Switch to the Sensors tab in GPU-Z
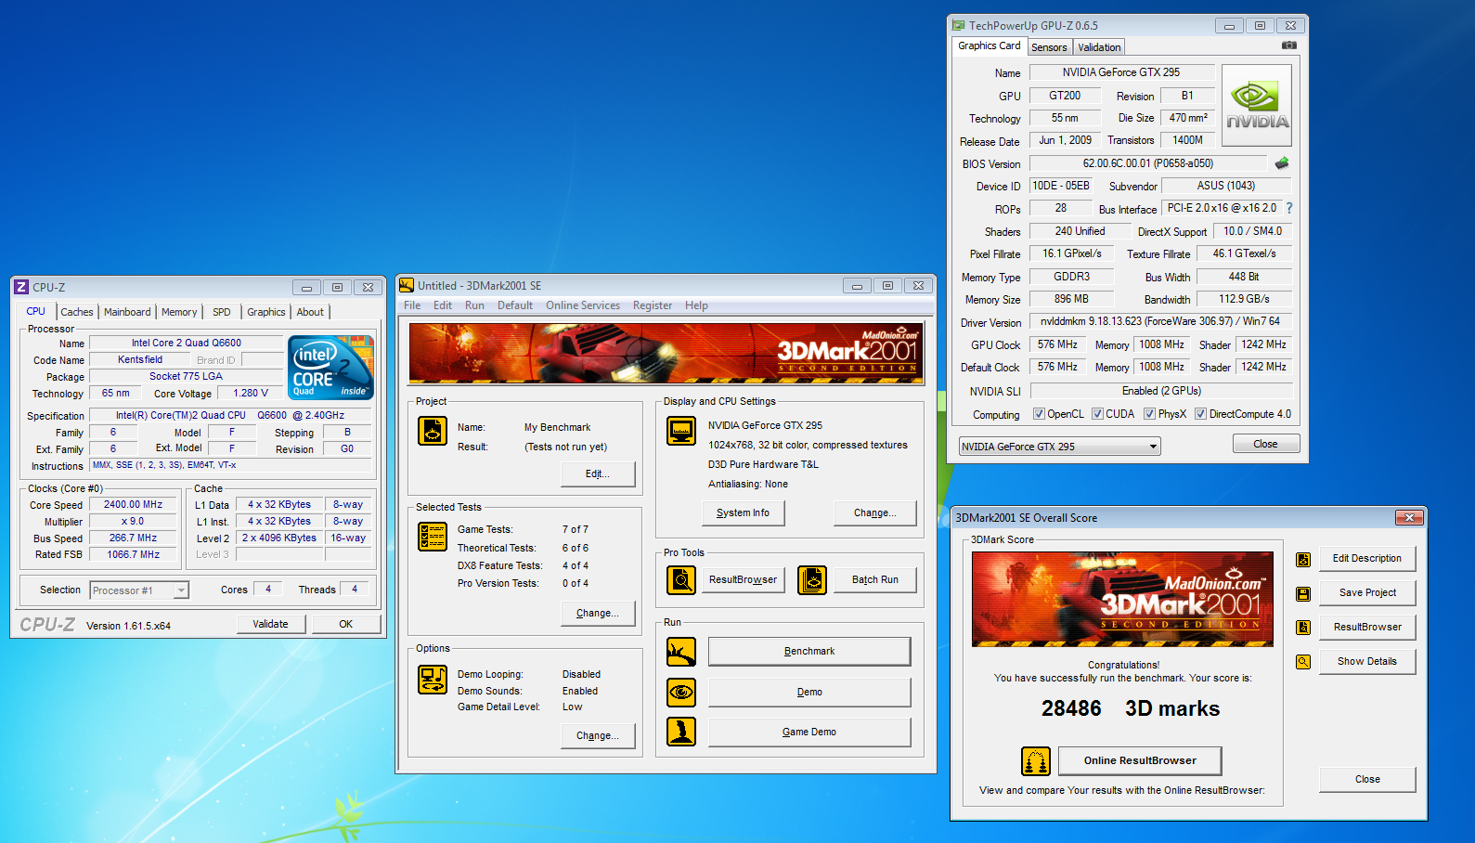The width and height of the screenshot is (1475, 843). pos(1049,47)
